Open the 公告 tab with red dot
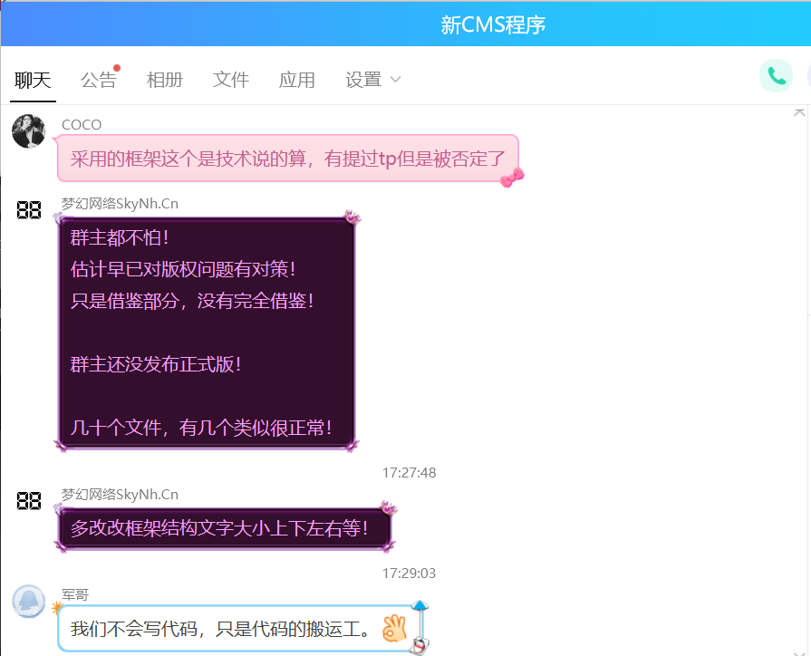The image size is (811, 656). 99,81
